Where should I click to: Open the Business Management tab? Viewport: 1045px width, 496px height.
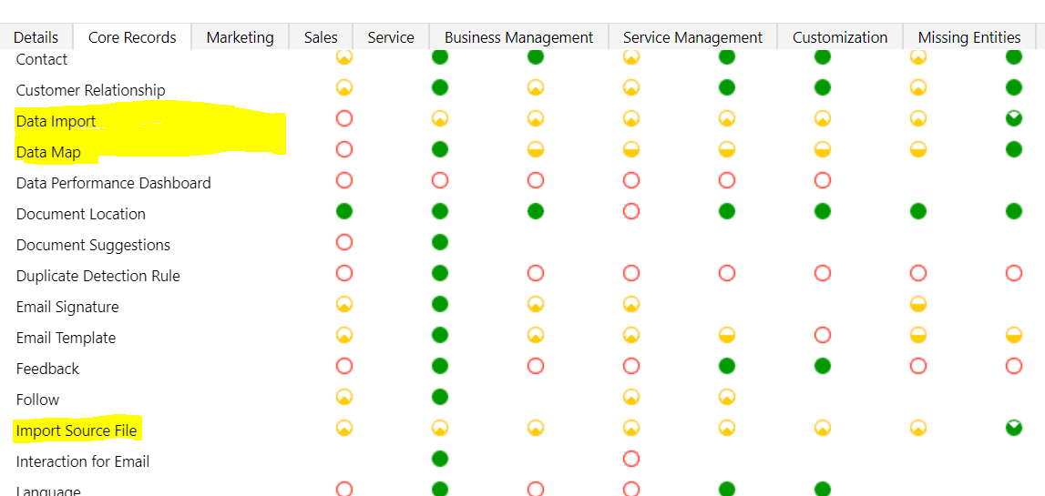click(x=518, y=37)
